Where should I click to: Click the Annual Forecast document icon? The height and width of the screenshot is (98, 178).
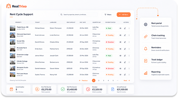click(113, 89)
